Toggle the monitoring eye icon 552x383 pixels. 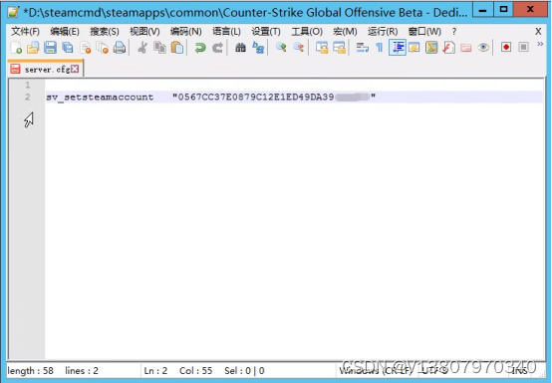tap(483, 47)
